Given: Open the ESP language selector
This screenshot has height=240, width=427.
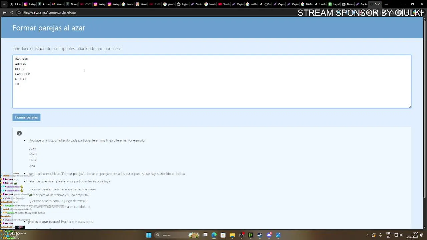Looking at the screenshot, I should [388, 235].
